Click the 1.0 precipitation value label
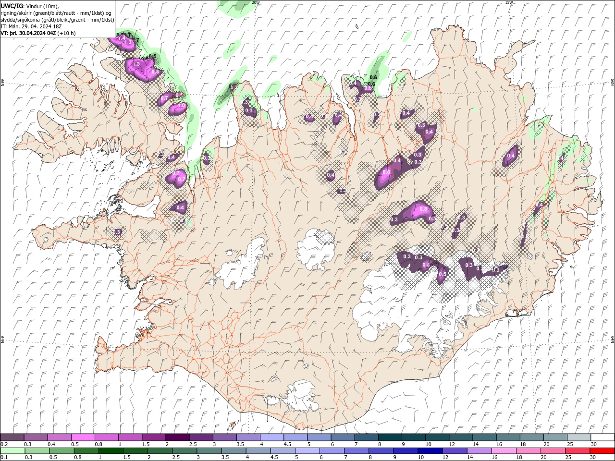 coord(182,106)
